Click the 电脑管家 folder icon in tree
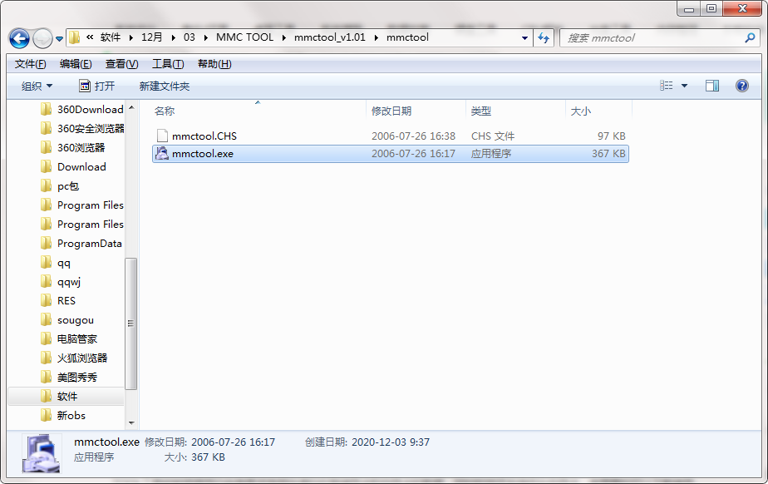 (46, 339)
